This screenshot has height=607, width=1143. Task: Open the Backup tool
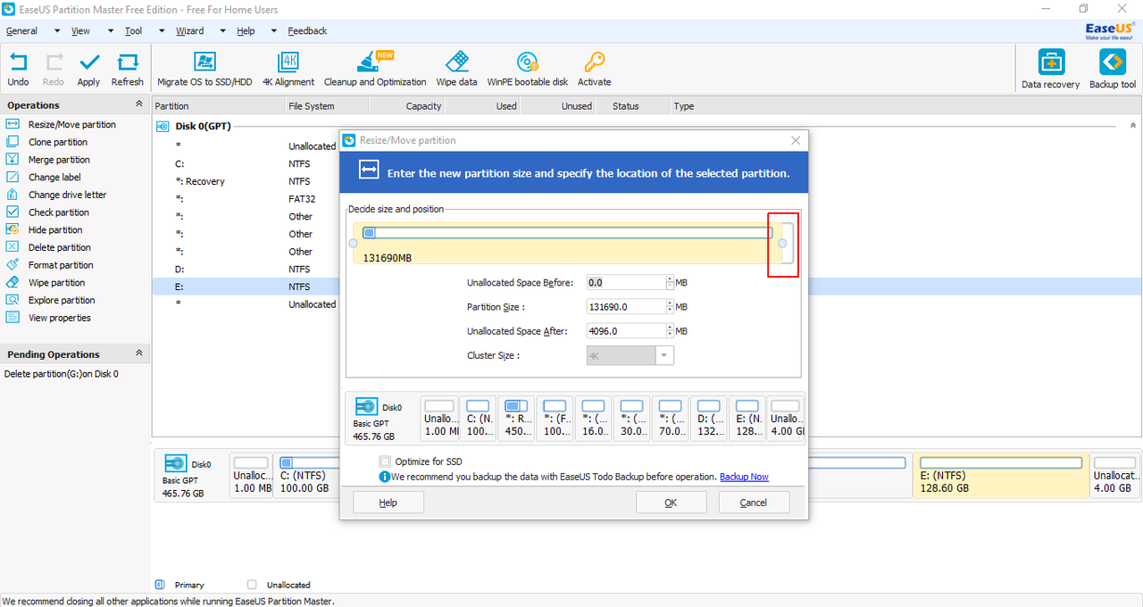coord(1113,70)
